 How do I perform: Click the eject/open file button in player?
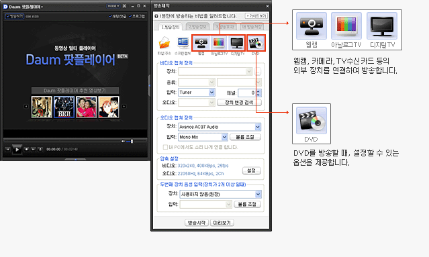click(40, 149)
